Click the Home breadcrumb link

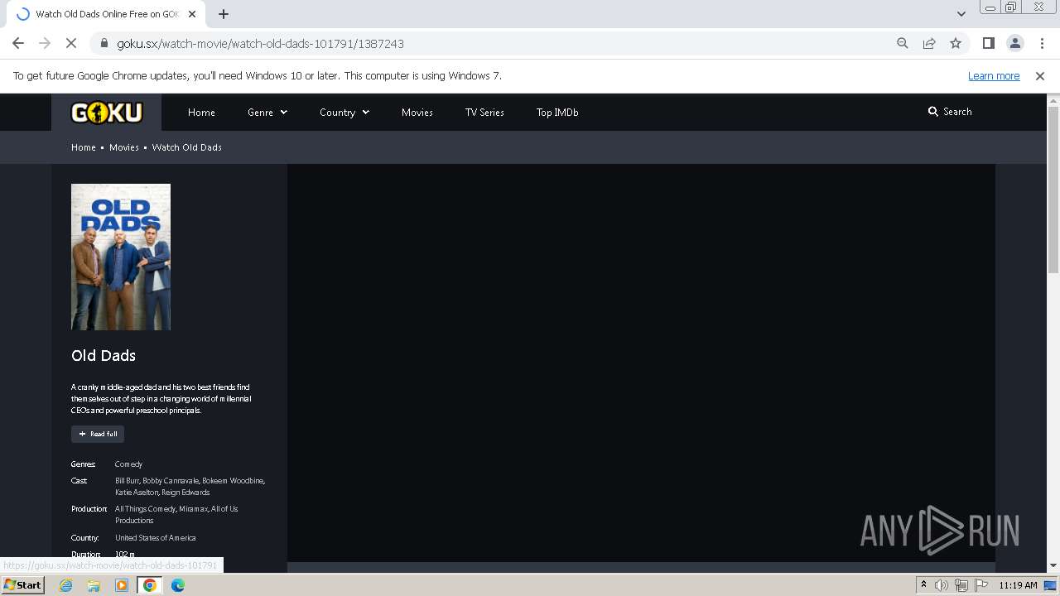(x=84, y=147)
